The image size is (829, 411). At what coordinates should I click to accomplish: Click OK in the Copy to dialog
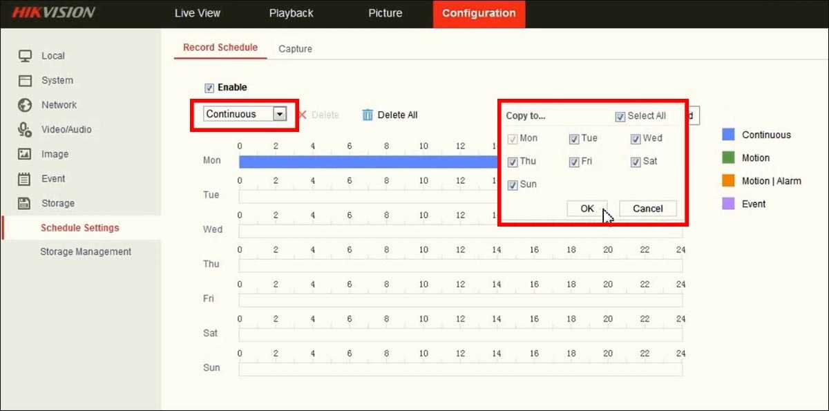[x=587, y=209]
